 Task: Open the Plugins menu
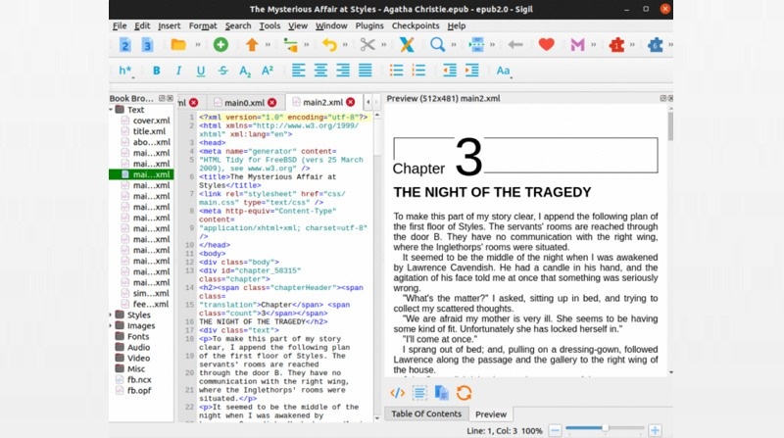coord(369,26)
